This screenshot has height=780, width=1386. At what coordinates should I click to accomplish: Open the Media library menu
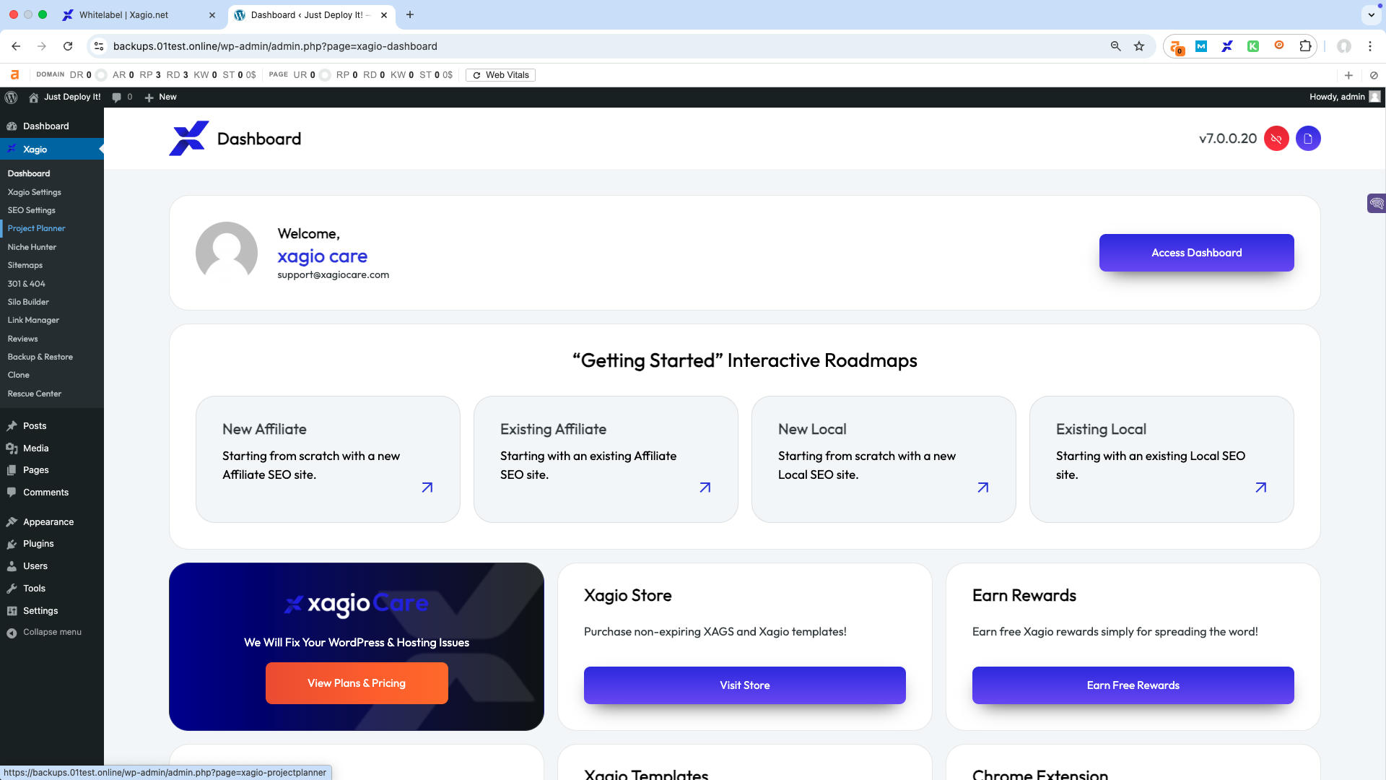(36, 448)
